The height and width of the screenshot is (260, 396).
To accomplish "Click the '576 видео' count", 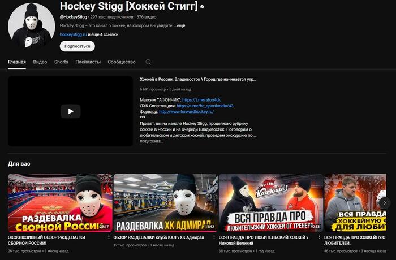I will [147, 17].
